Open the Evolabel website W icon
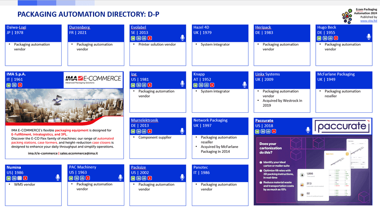The height and width of the screenshot is (214, 380). (x=133, y=38)
